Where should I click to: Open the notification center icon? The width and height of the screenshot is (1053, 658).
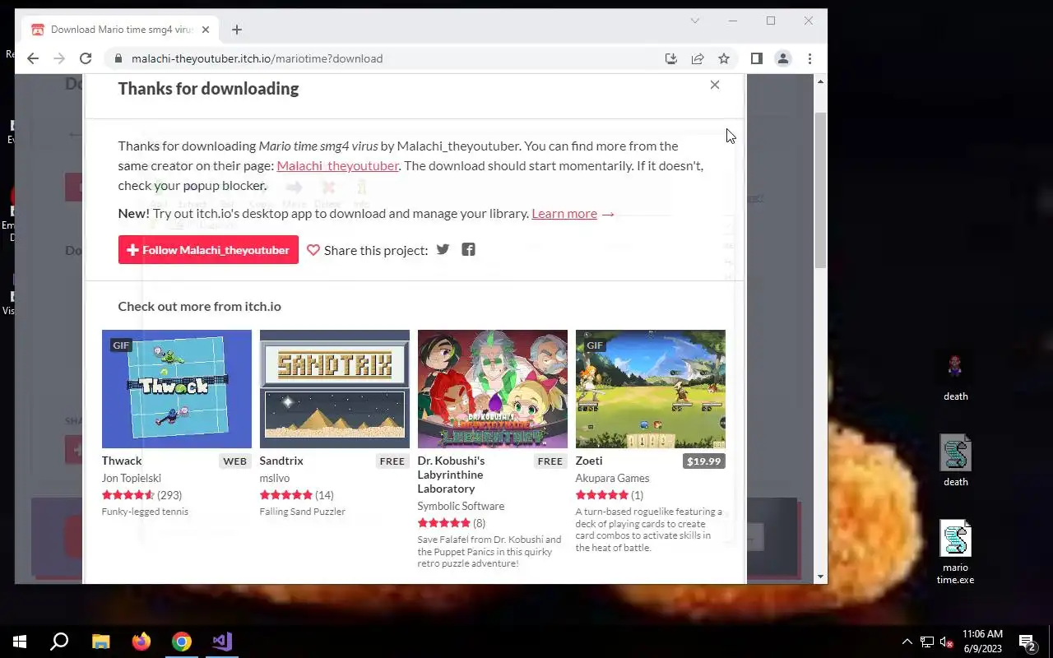[1027, 642]
